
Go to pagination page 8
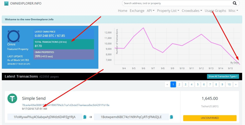pyautogui.click(x=216, y=84)
